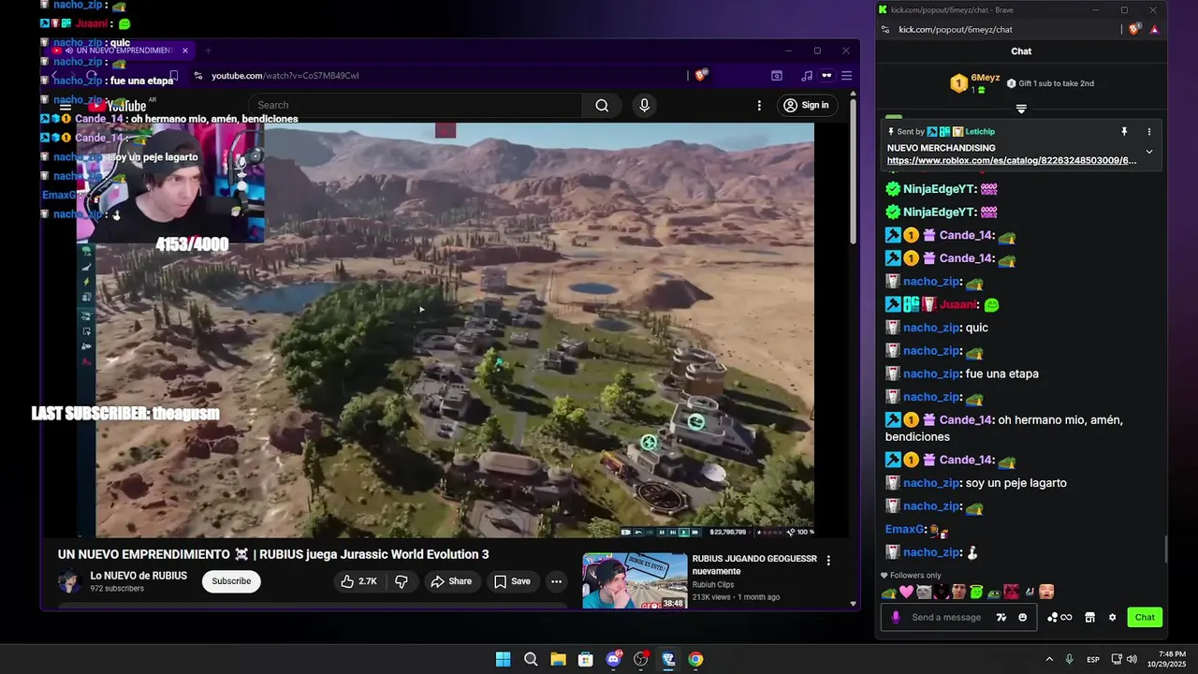This screenshot has width=1198, height=674.
Task: Open more actions ellipsis under video
Action: [556, 581]
